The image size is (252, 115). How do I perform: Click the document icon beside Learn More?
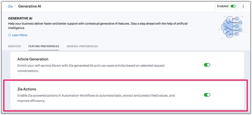pyautogui.click(x=10, y=35)
